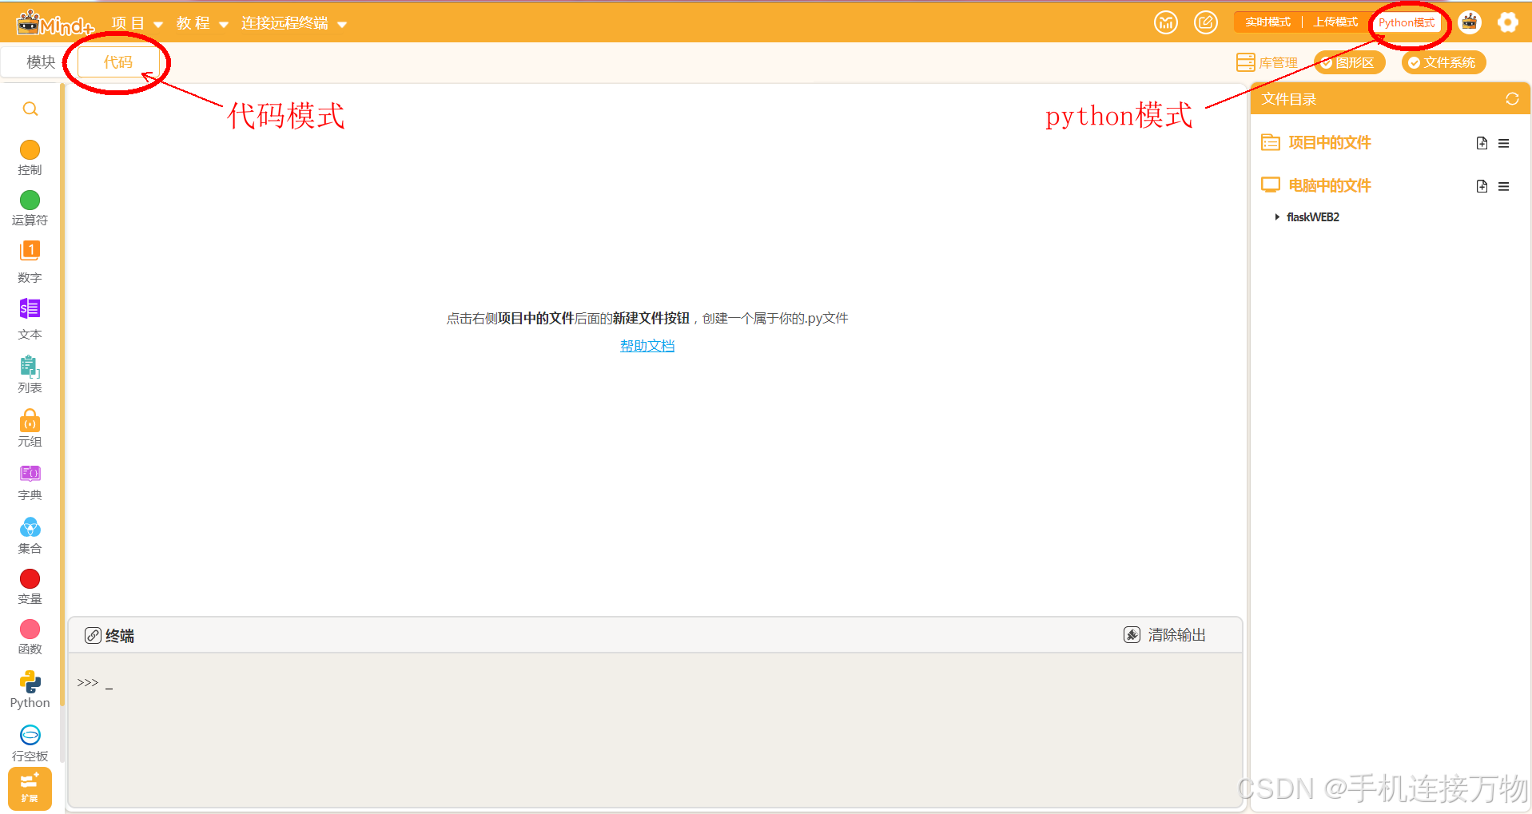Click the 终端 panel title
The height and width of the screenshot is (814, 1532).
pyautogui.click(x=120, y=636)
